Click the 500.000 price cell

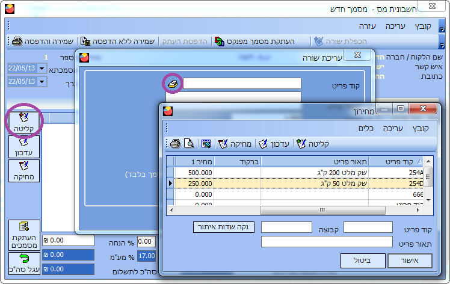click(x=194, y=173)
